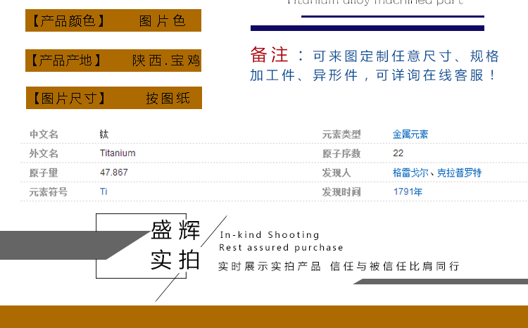Click the 1791年 discovery date link

pyautogui.click(x=408, y=191)
